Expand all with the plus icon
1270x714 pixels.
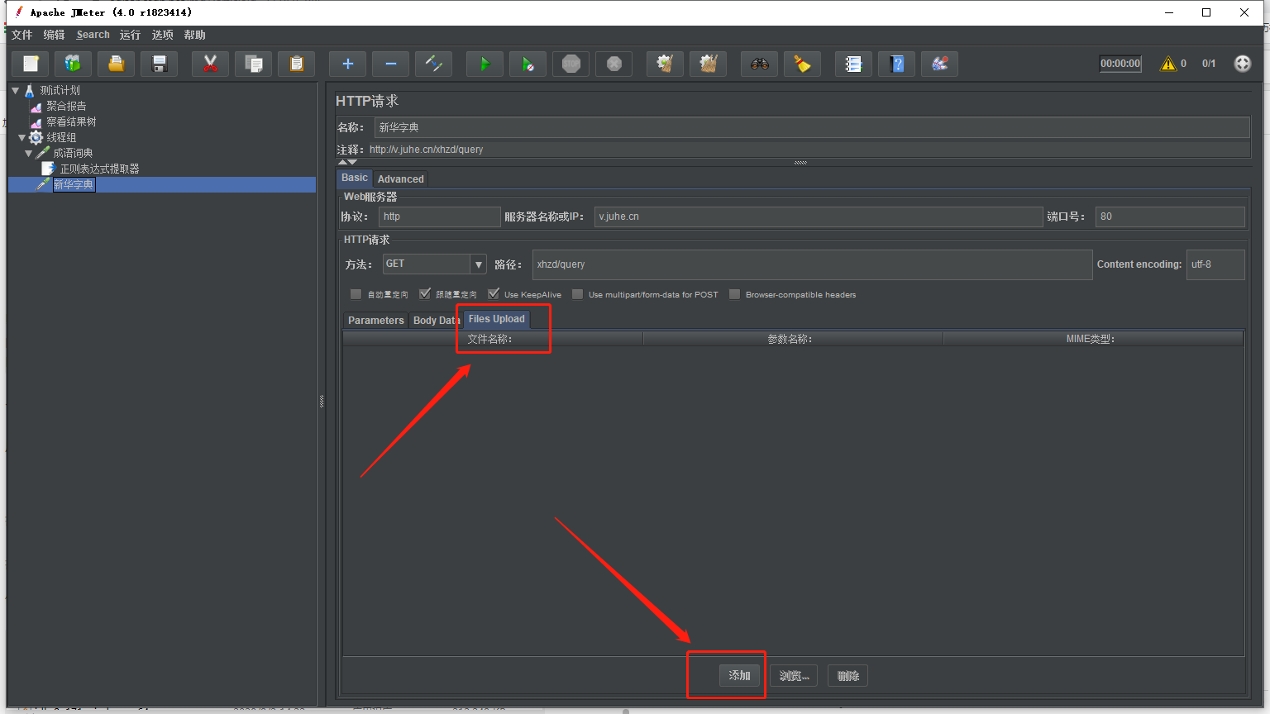pos(347,64)
